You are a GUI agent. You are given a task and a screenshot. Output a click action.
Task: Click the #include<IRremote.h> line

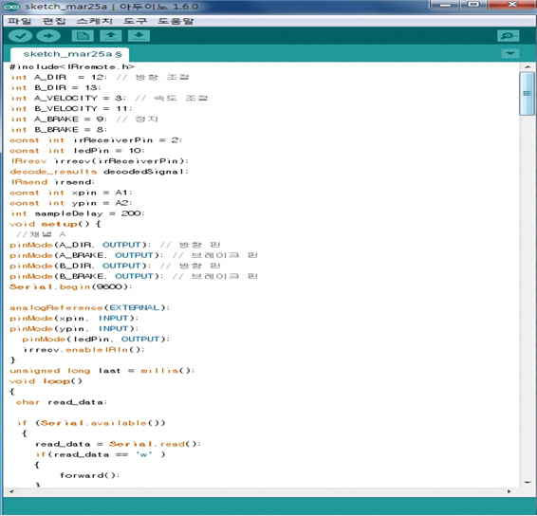[72, 66]
